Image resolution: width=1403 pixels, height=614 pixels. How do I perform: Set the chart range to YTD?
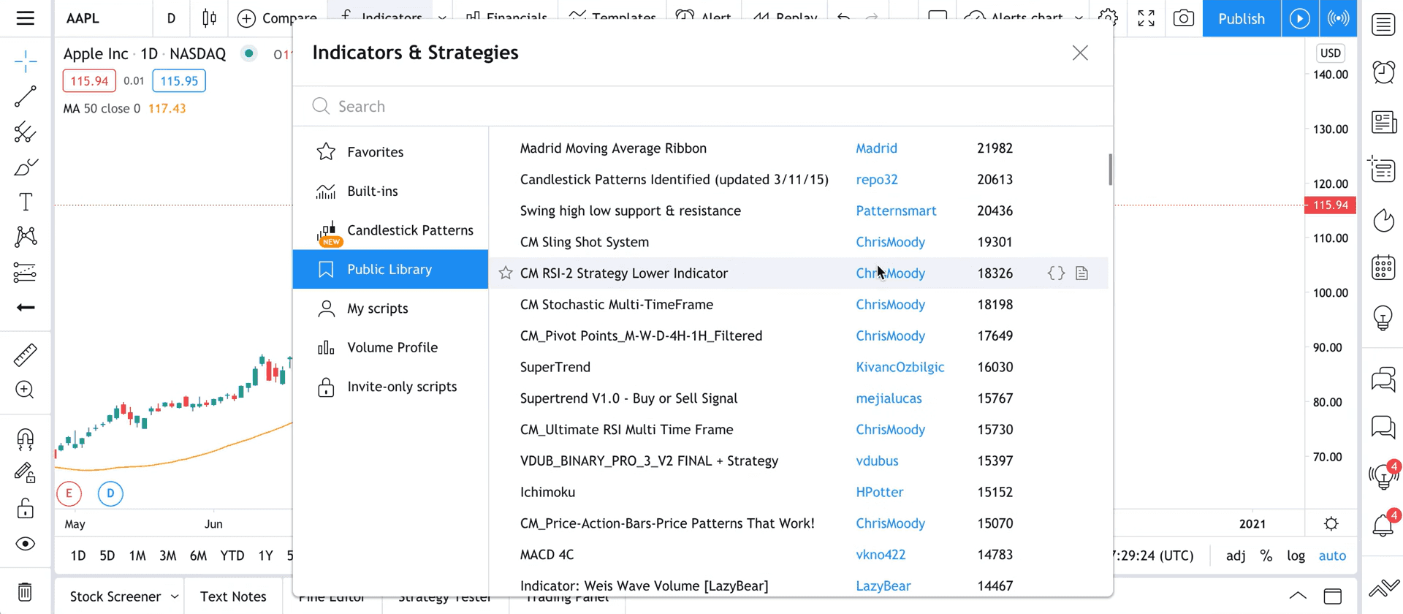point(232,556)
